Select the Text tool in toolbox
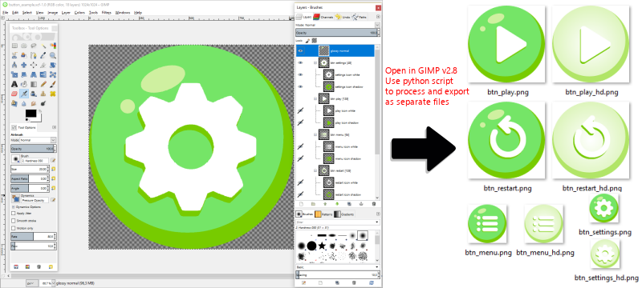 tap(14, 84)
